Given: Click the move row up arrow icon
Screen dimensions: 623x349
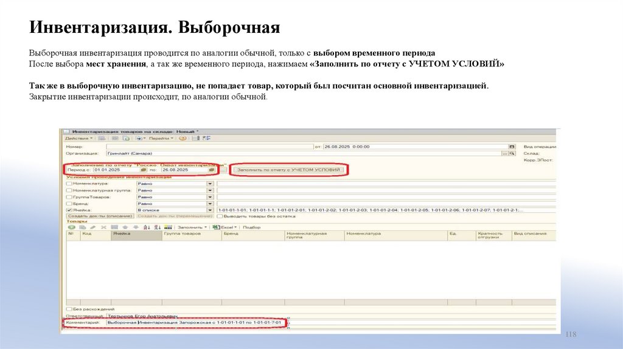Looking at the screenshot, I should click(x=125, y=227).
